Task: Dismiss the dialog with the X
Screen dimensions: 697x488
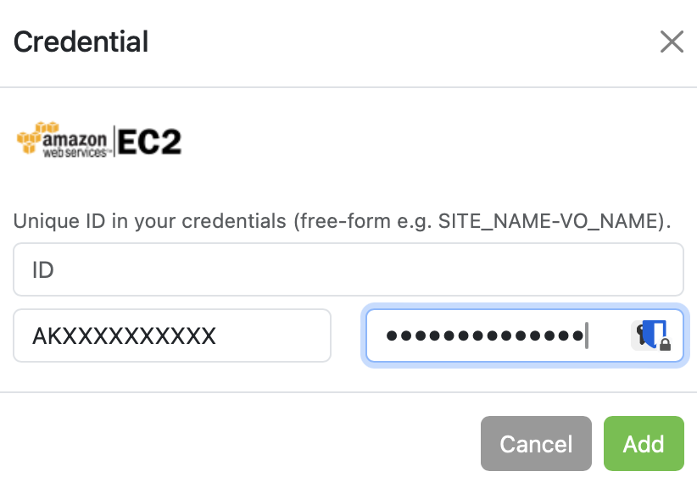Action: pos(672,41)
